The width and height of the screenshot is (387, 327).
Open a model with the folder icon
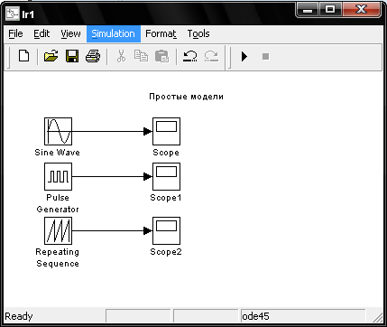[x=51, y=56]
